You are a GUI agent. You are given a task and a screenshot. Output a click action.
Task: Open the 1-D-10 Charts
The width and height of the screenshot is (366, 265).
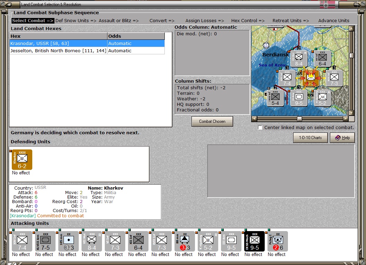(310, 138)
